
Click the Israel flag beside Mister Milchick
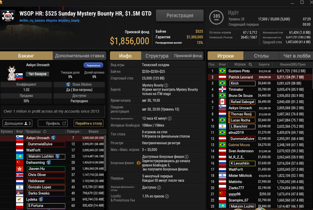pyautogui.click(x=222, y=176)
